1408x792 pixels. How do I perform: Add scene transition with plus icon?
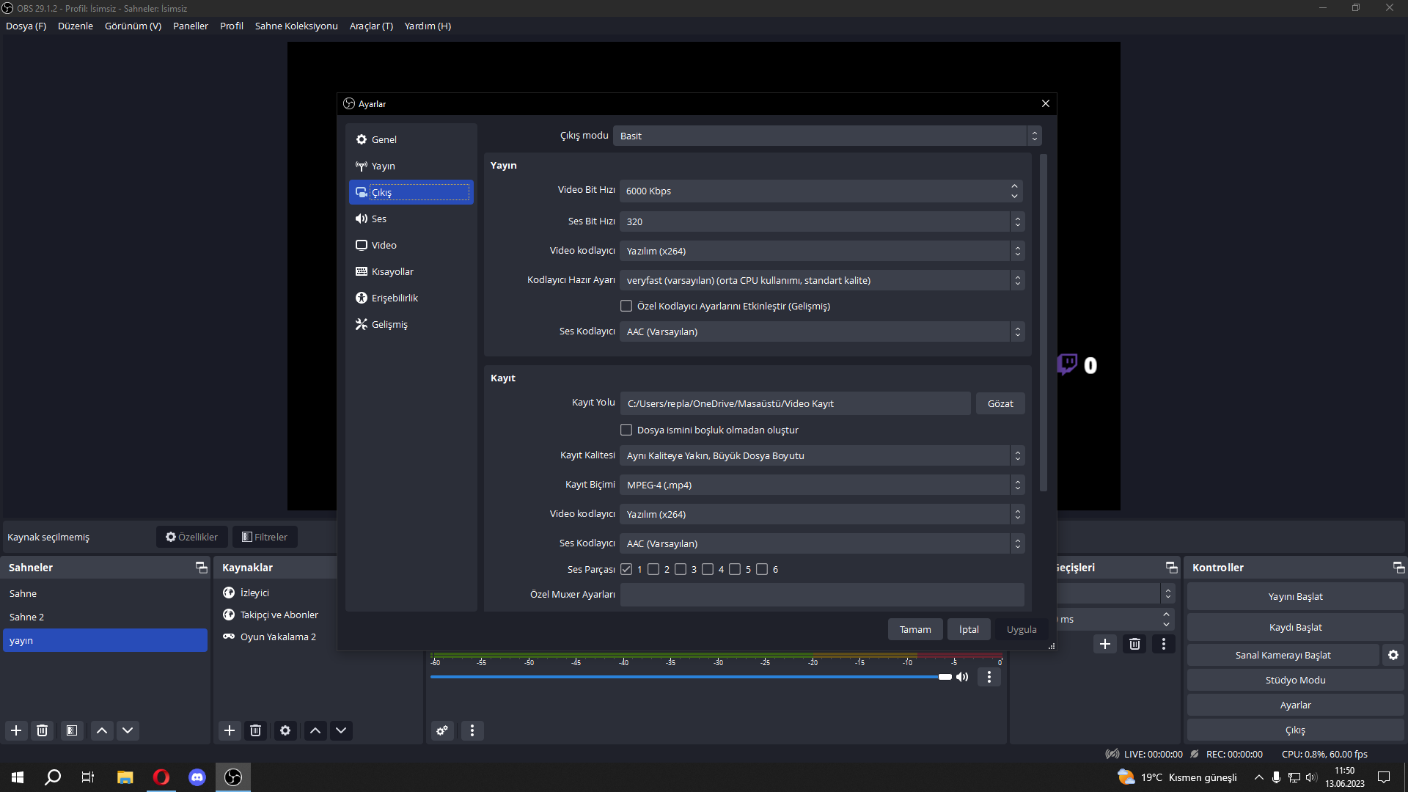[x=1105, y=644]
